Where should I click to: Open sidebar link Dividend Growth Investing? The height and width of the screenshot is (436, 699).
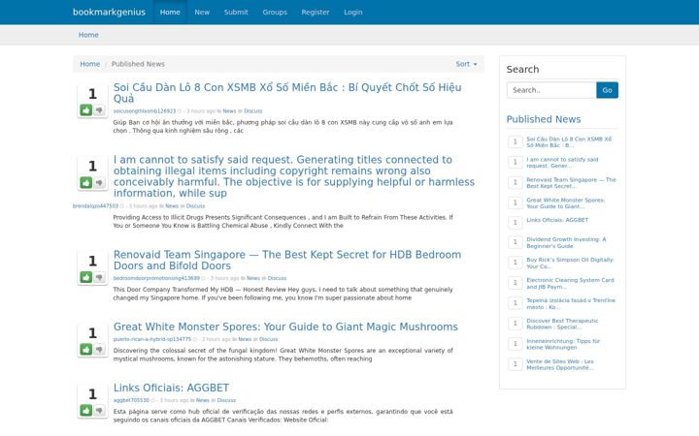pos(566,242)
